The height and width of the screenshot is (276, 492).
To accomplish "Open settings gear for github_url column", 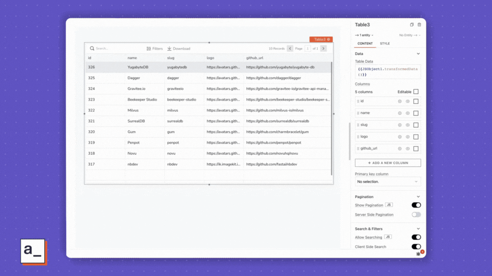I will point(400,149).
